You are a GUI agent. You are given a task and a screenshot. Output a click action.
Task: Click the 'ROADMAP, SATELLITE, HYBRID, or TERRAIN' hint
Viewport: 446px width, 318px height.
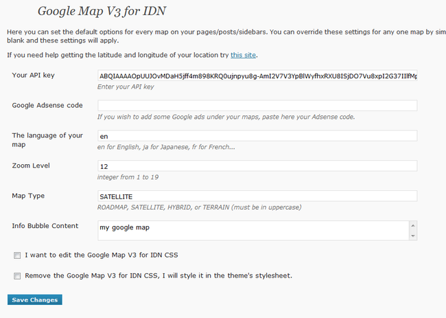tap(200, 207)
